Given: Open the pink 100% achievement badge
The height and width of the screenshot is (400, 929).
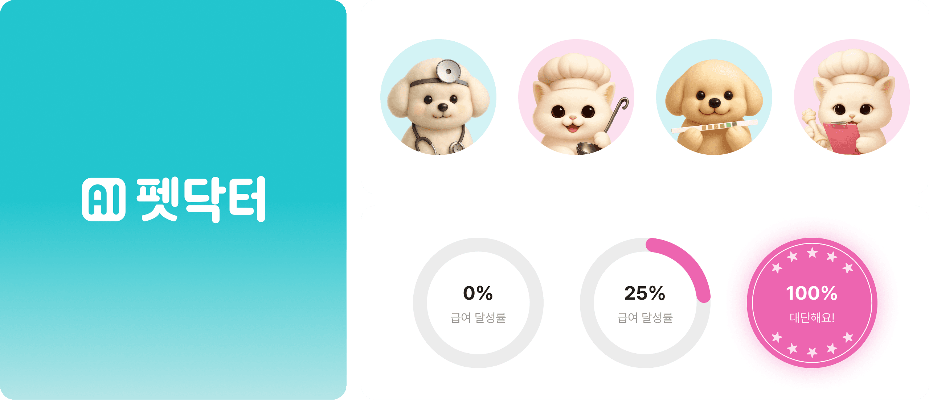Looking at the screenshot, I should tap(812, 303).
